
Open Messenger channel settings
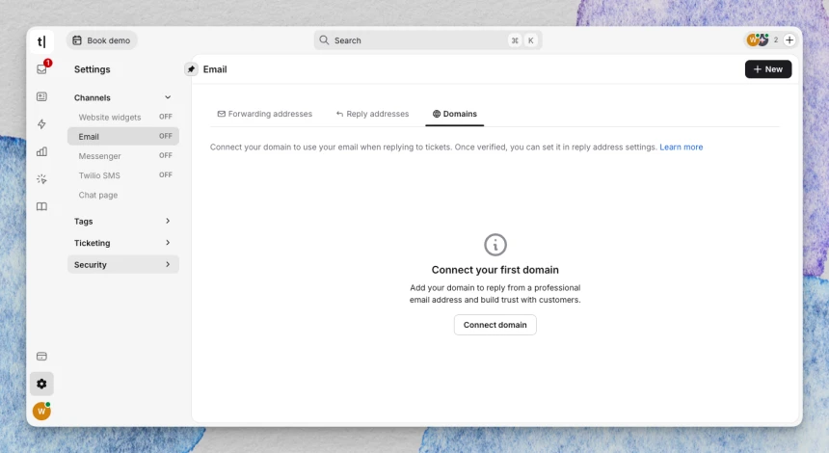(122, 156)
